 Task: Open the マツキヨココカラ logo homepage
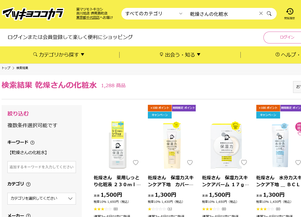(33, 14)
